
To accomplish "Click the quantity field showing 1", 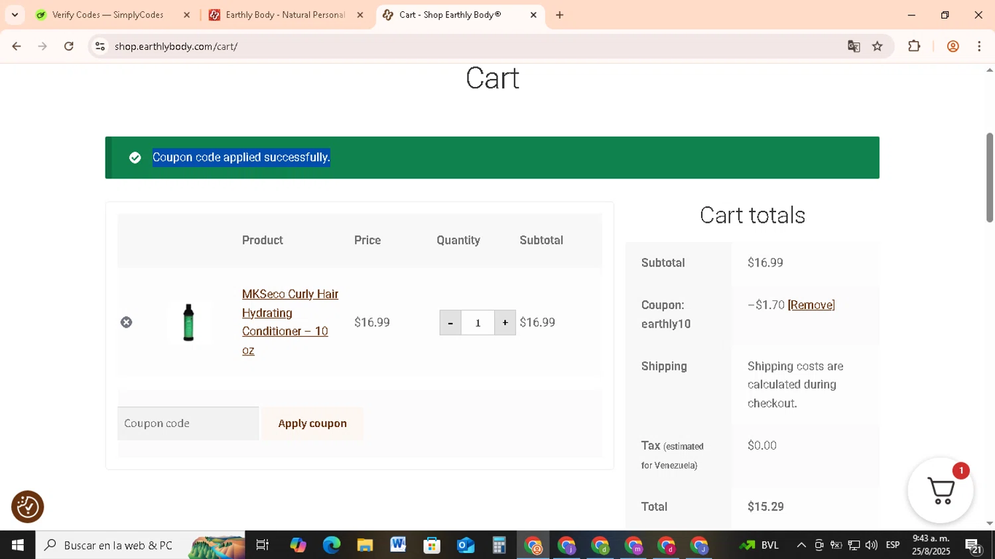I will pos(478,323).
